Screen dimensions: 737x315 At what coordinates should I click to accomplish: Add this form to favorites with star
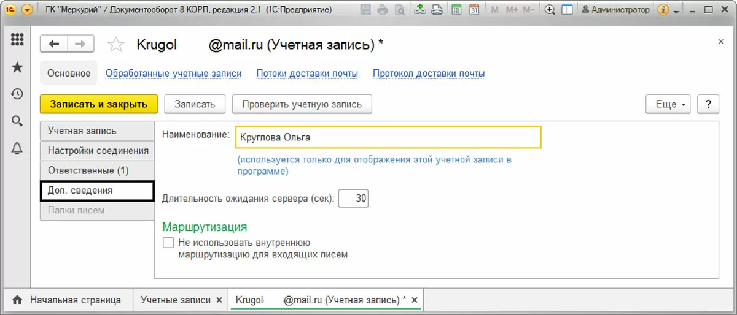(115, 44)
